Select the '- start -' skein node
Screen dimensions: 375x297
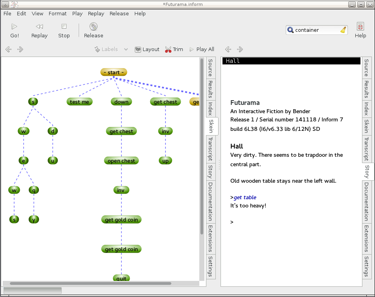click(x=114, y=72)
